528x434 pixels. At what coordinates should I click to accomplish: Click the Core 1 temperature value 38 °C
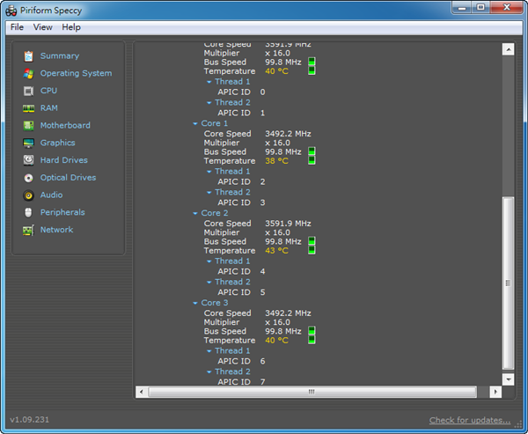(x=277, y=161)
